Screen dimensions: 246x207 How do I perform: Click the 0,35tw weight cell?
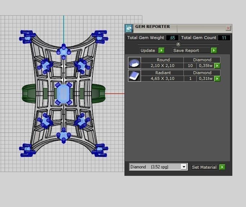coord(205,66)
